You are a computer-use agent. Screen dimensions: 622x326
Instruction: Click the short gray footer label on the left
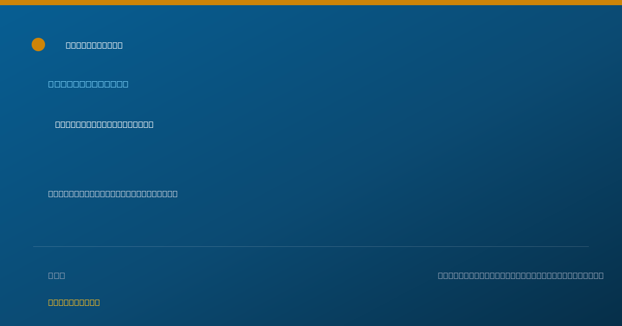[x=56, y=275]
